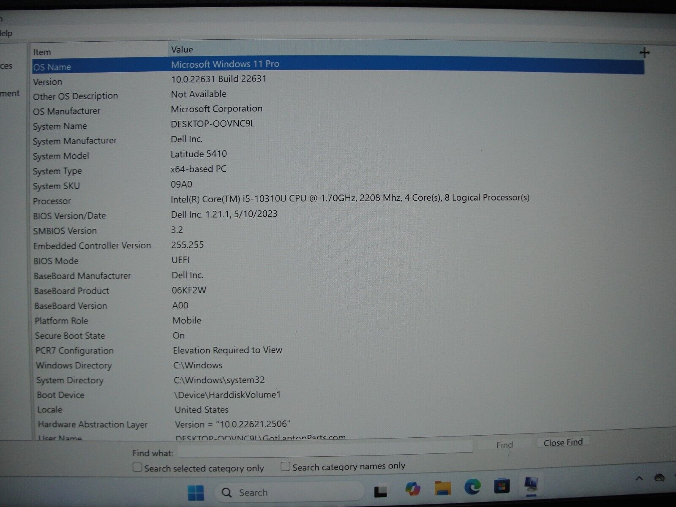Select the BIOS Mode row

pos(338,260)
